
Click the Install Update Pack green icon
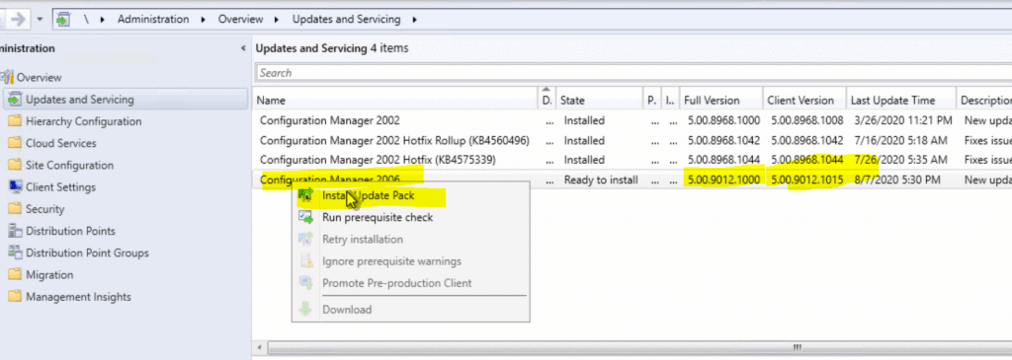pos(305,195)
